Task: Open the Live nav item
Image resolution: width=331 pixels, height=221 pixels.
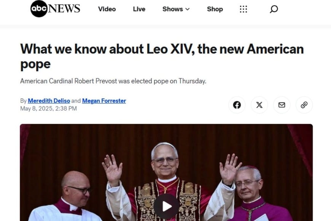Action: click(x=139, y=9)
